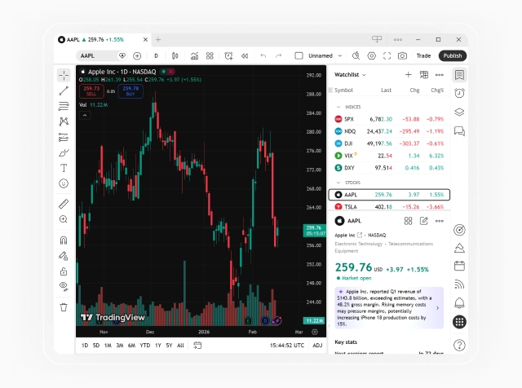
Task: Select the VIX watchlist row
Action: (389, 156)
